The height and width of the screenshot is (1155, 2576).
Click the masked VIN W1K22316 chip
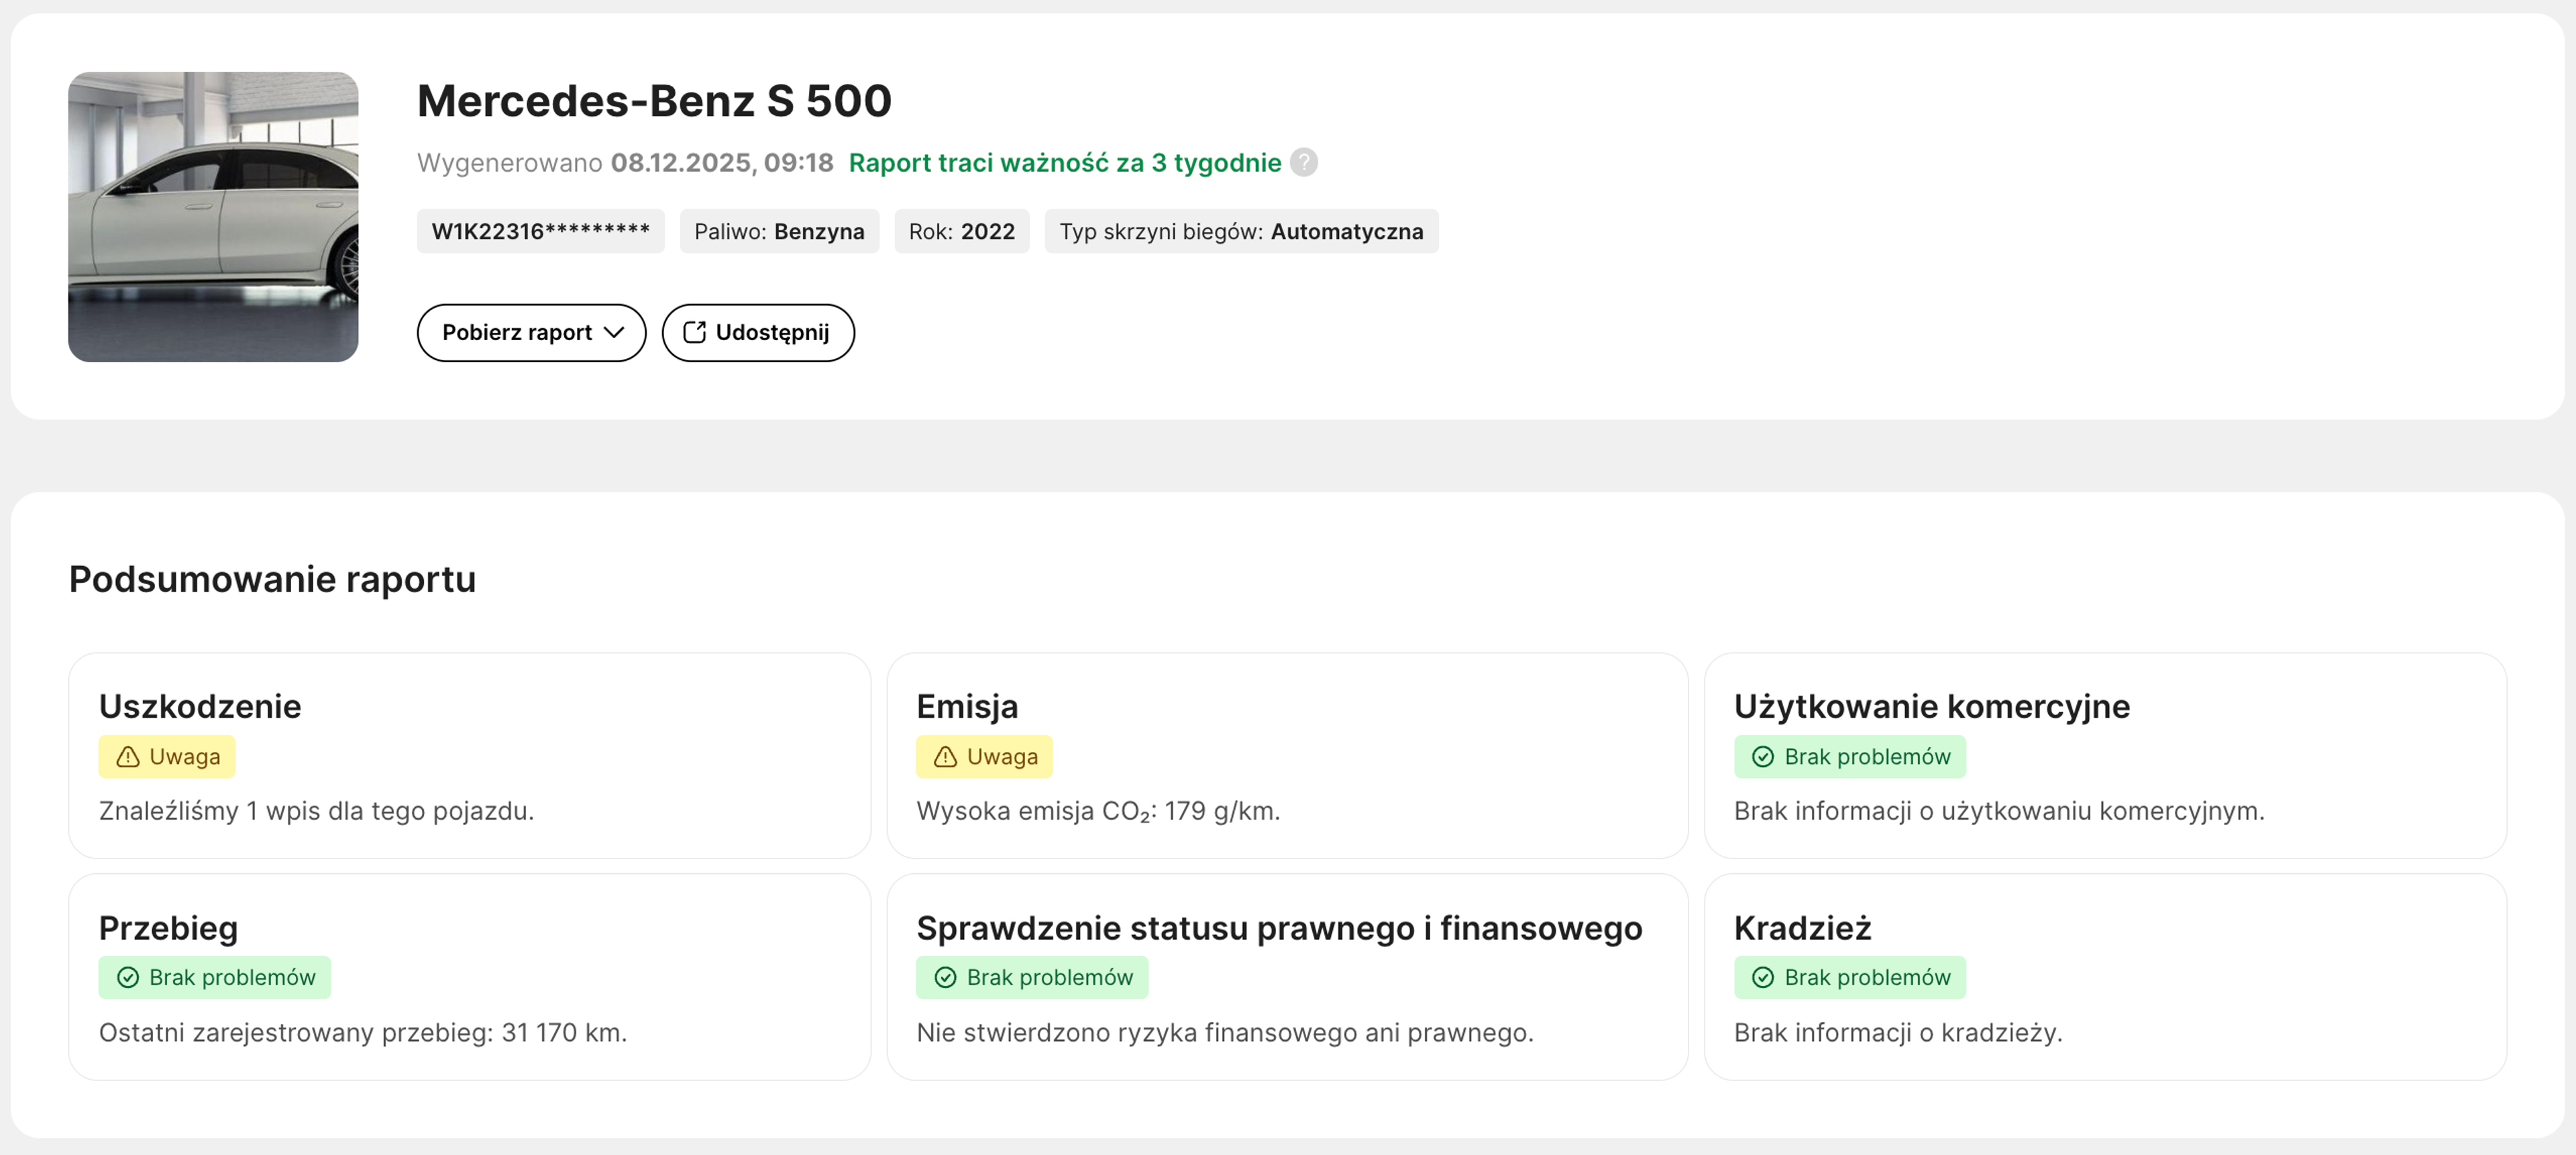pyautogui.click(x=541, y=231)
